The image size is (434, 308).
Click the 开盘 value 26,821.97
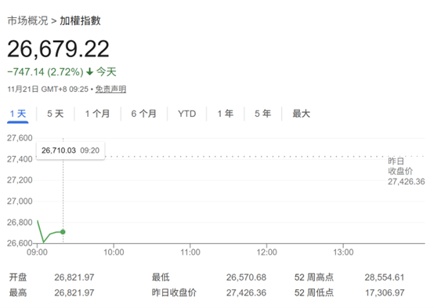(x=74, y=277)
